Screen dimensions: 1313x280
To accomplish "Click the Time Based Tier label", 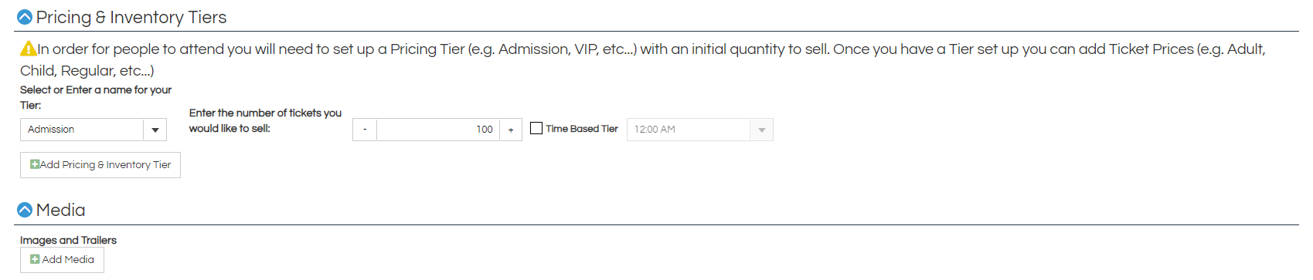I will [582, 129].
